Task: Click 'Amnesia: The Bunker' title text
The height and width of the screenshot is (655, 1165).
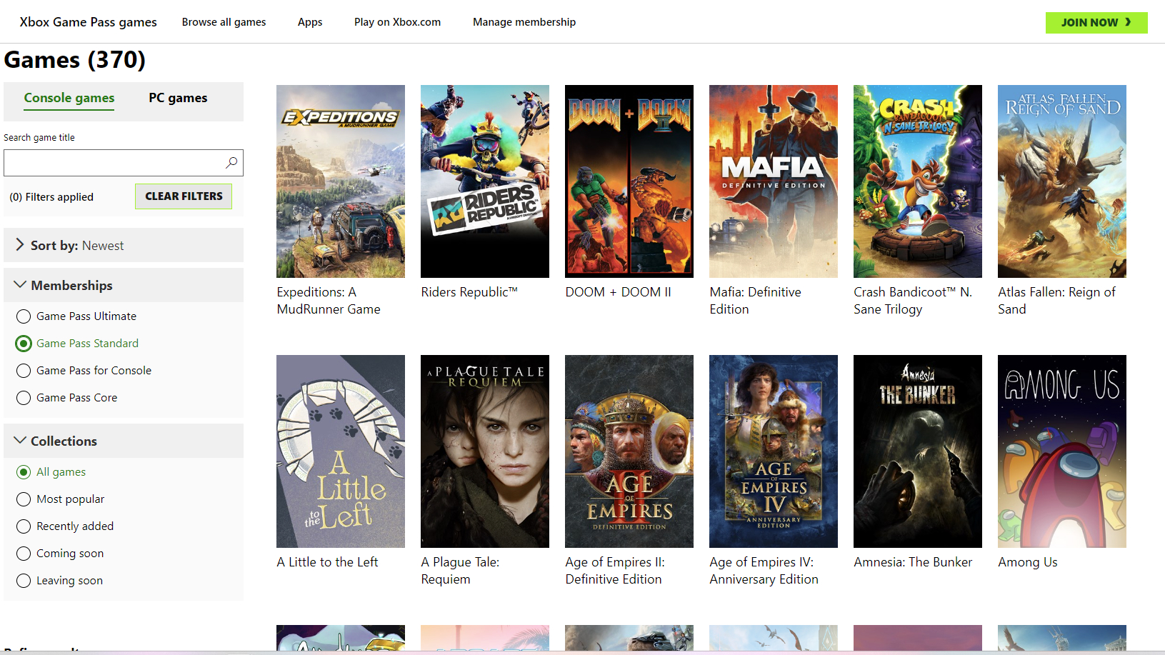Action: (x=913, y=562)
